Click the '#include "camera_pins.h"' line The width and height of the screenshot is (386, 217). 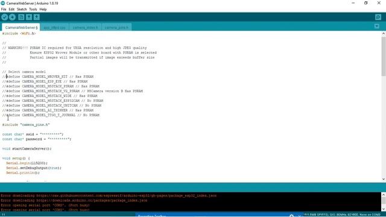pos(26,125)
